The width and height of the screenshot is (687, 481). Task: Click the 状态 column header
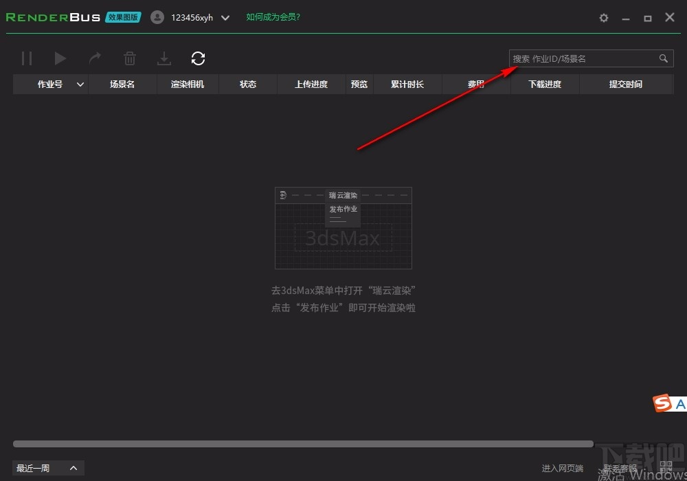point(248,84)
